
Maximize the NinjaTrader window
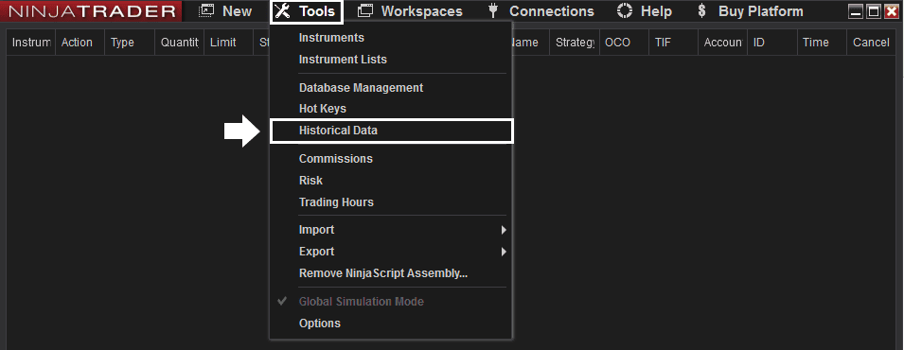click(874, 11)
